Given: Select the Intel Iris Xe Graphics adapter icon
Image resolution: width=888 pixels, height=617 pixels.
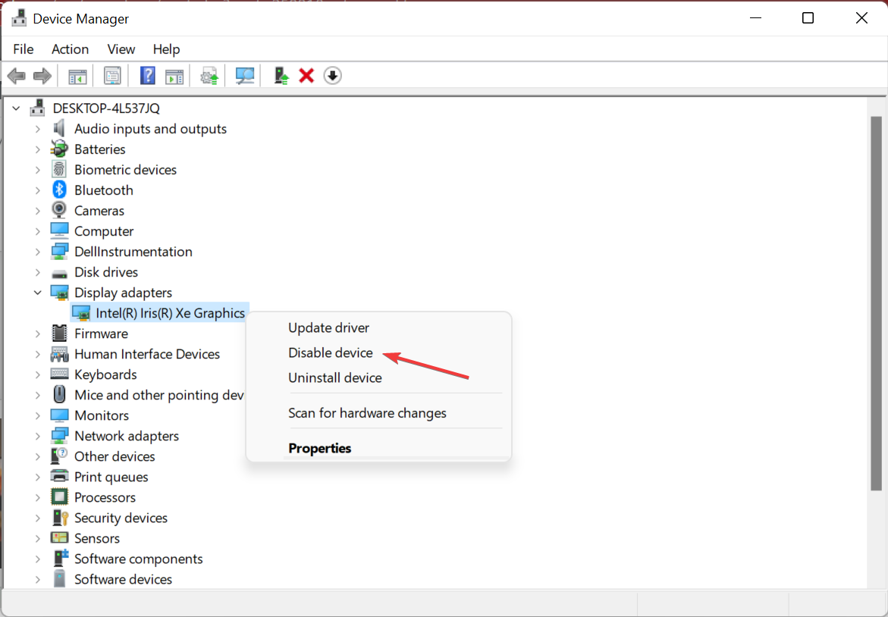Looking at the screenshot, I should click(x=82, y=313).
